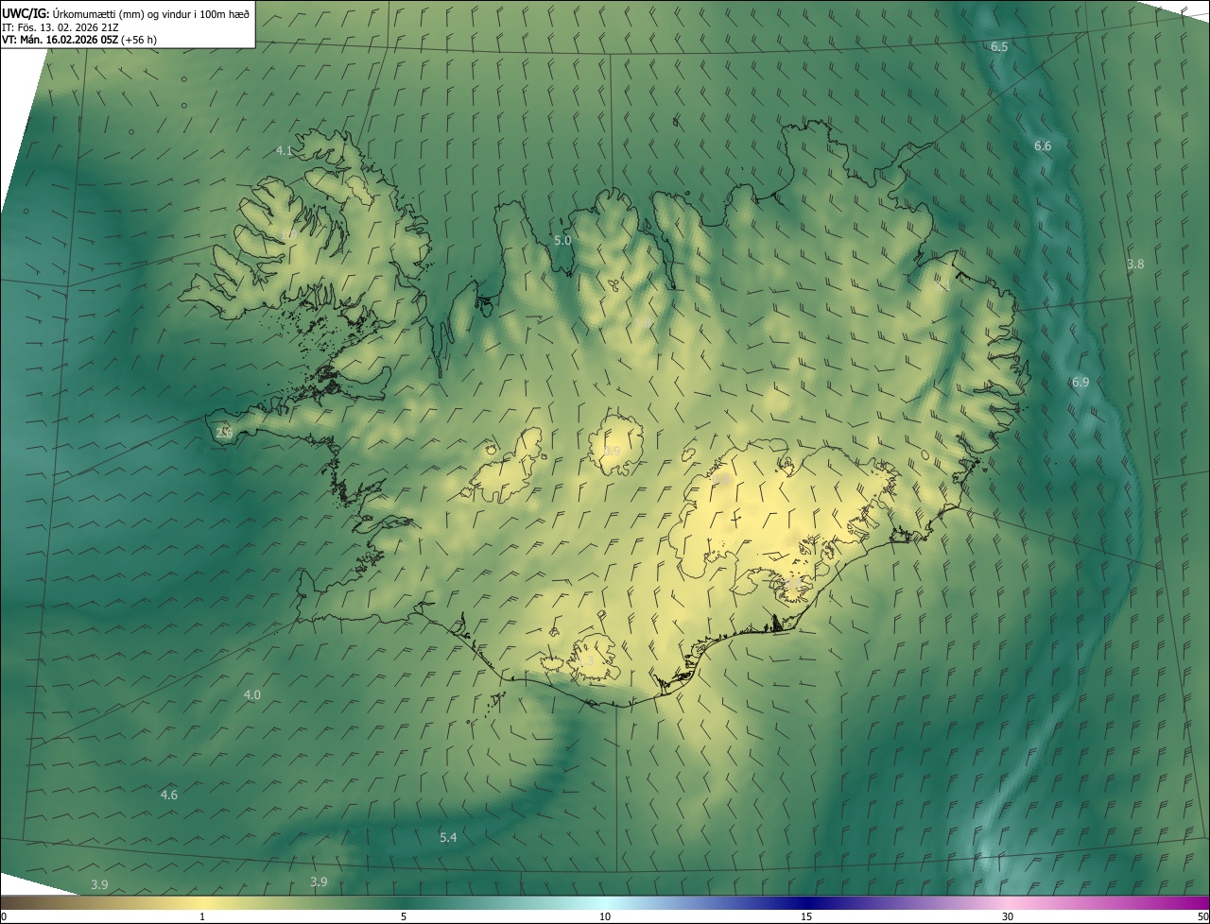Click the 5.4 value on the map
1210x924 pixels.
[448, 837]
